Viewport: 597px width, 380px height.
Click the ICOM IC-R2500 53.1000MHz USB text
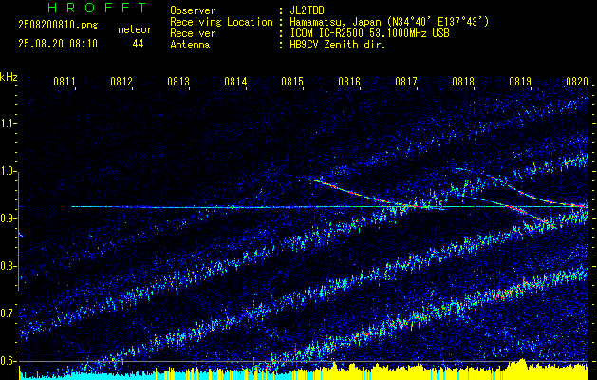click(369, 33)
